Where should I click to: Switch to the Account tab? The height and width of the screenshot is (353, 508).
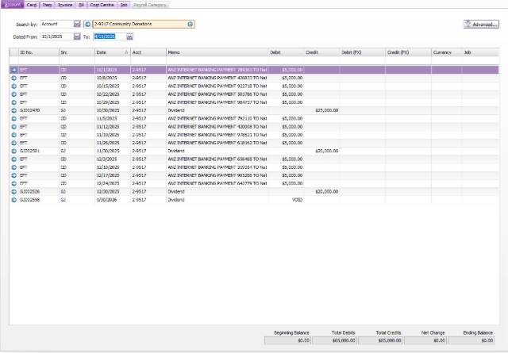click(x=13, y=5)
